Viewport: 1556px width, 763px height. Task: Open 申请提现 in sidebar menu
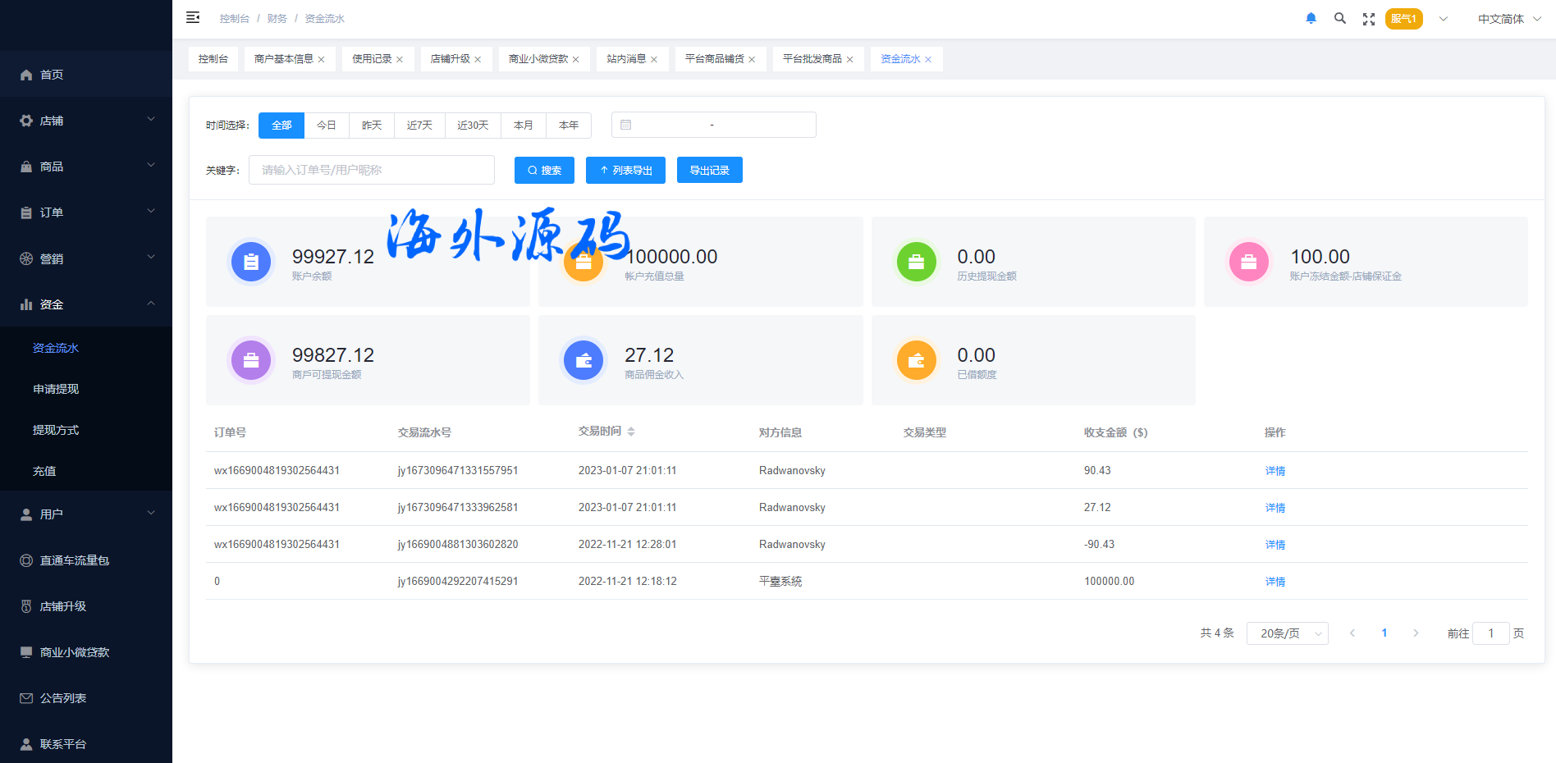[56, 389]
